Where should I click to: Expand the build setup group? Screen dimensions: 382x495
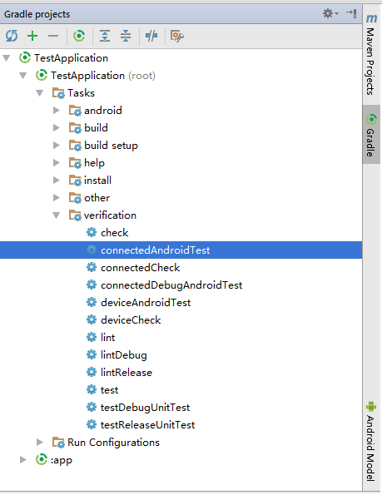click(57, 146)
